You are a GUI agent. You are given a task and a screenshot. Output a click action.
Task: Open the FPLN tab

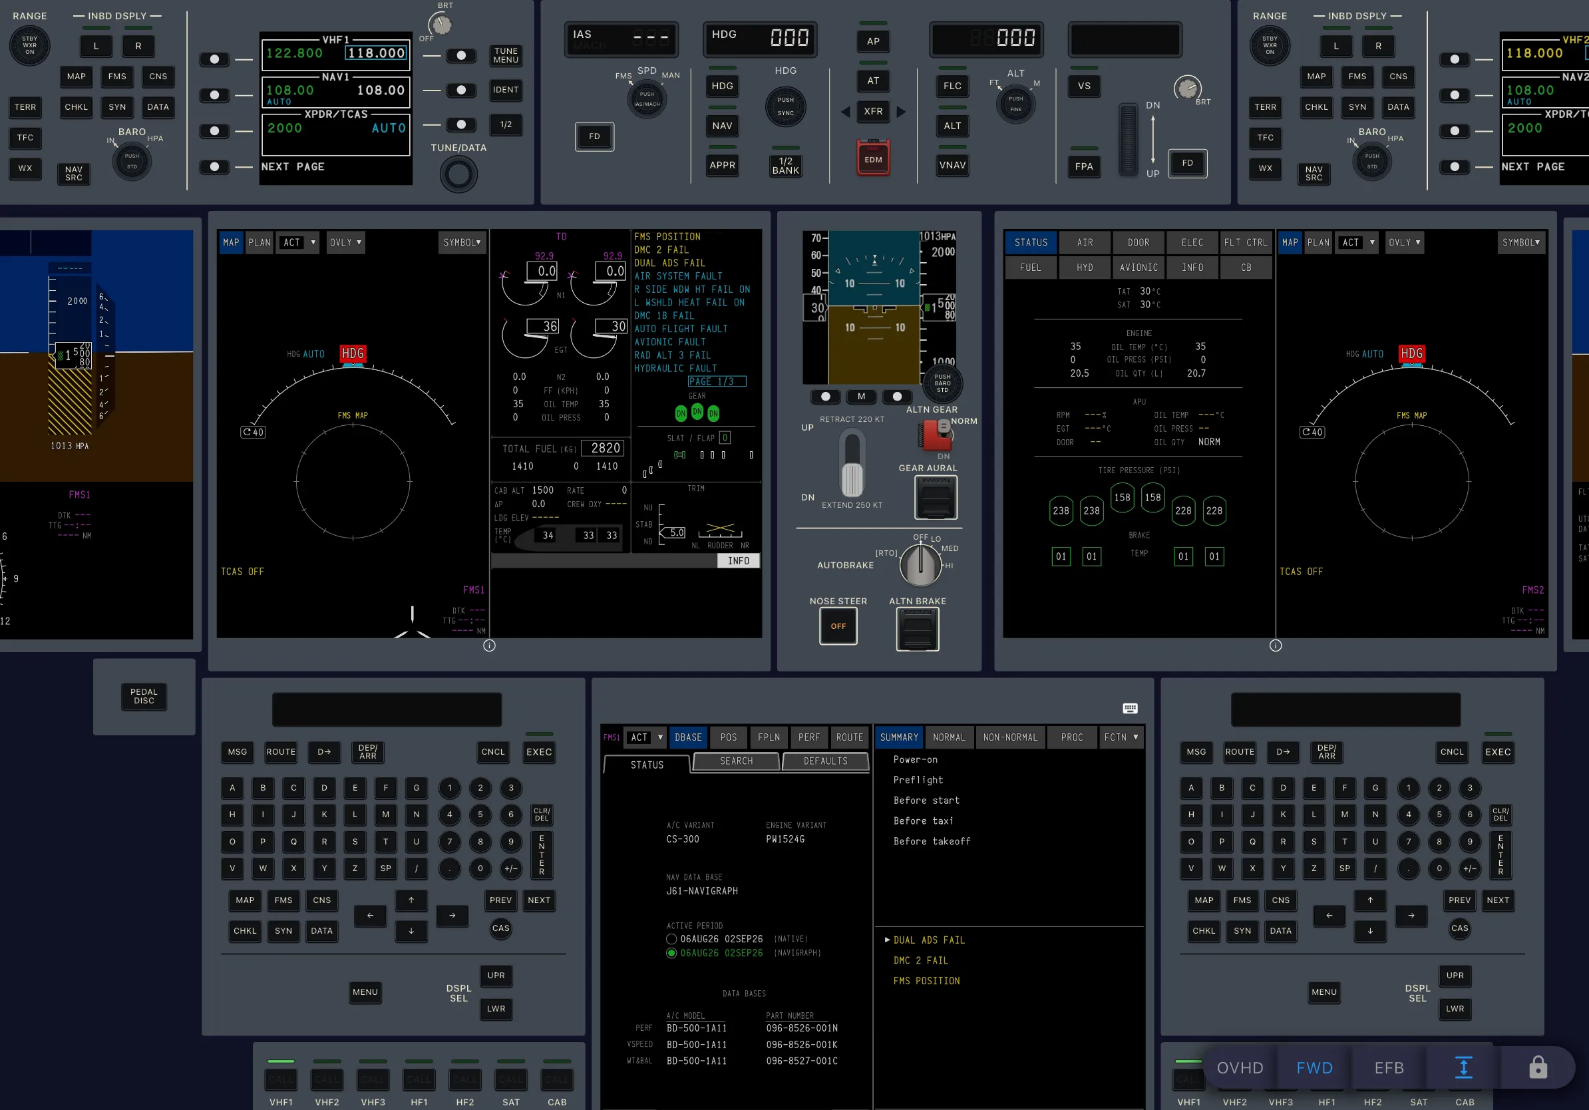click(769, 737)
